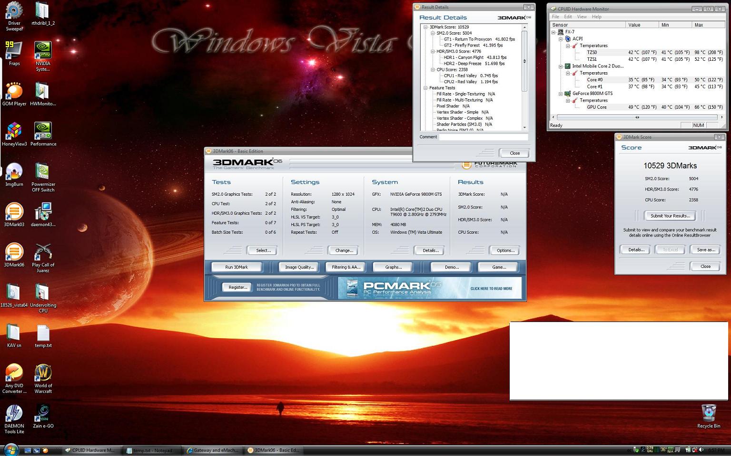Sort by the Sensor column header
Viewport: 731px width, 456px height.
point(588,25)
